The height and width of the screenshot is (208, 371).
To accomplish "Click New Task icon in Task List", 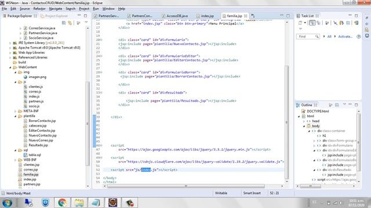I will tap(300, 23).
